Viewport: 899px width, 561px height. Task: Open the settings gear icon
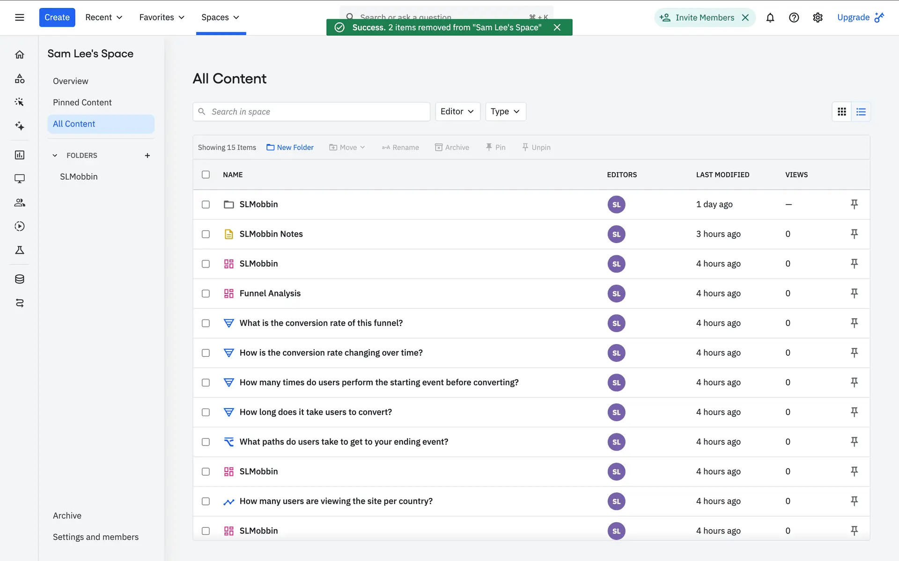818,18
